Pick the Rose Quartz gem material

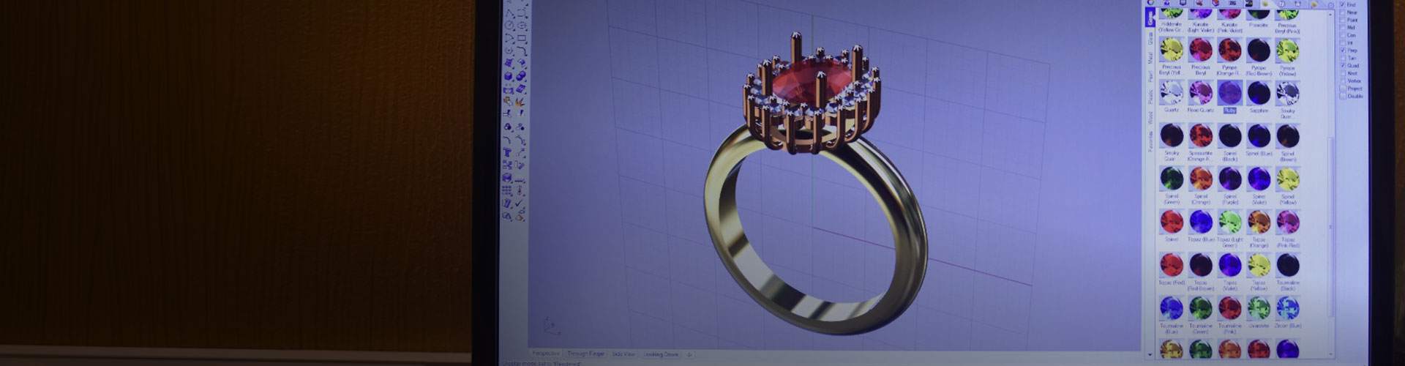click(x=1201, y=92)
